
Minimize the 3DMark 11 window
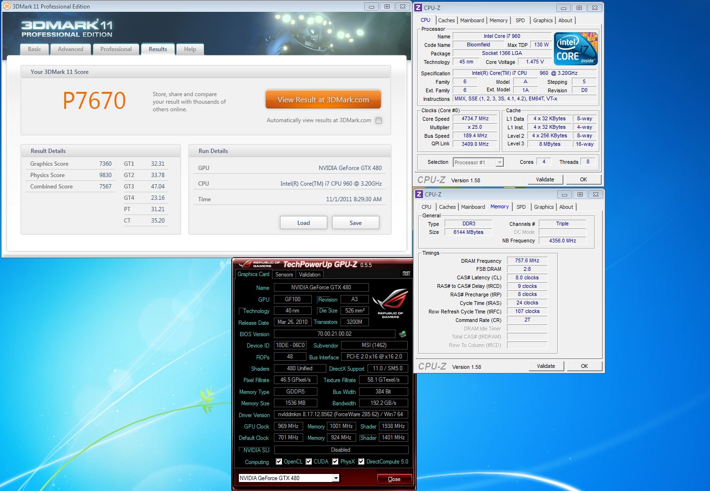pos(371,6)
